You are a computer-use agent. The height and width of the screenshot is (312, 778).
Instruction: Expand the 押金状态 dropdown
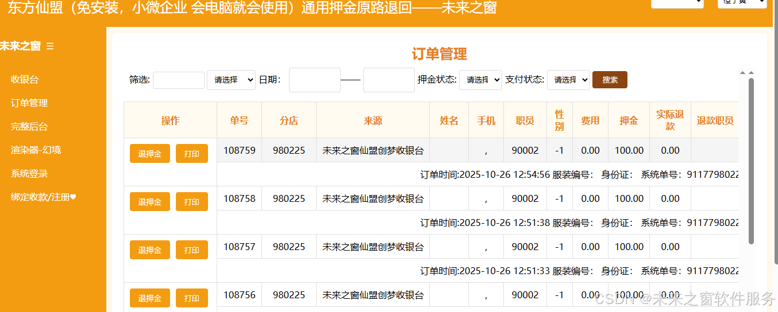coord(480,80)
